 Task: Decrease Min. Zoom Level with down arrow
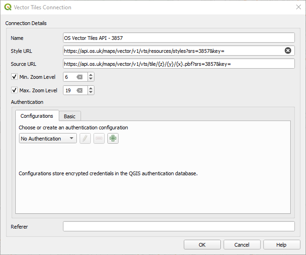[91, 79]
